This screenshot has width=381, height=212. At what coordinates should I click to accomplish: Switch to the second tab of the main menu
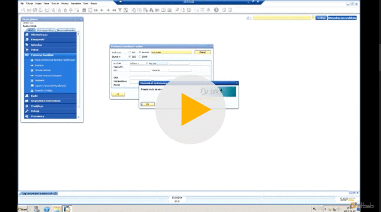46,30
